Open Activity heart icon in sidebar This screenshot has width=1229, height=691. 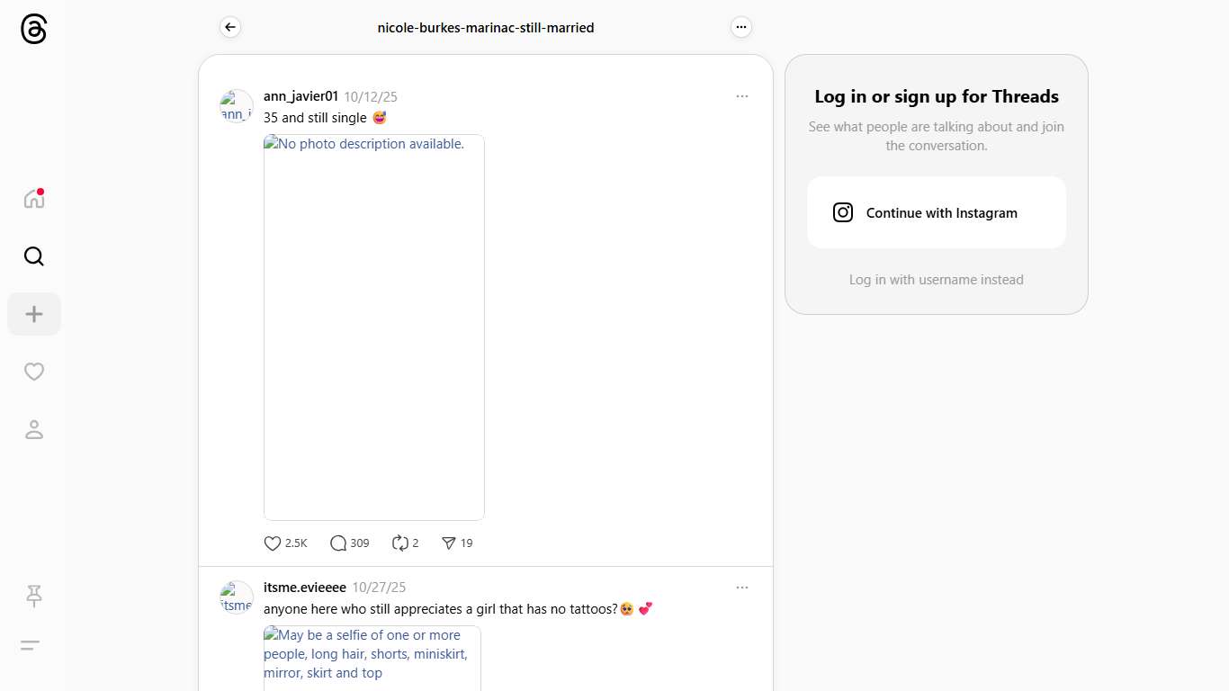point(34,372)
